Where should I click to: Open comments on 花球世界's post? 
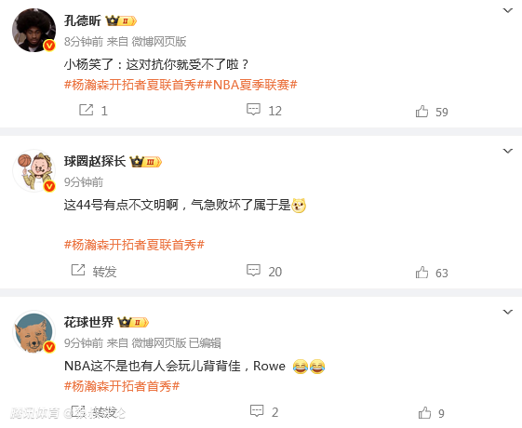[x=257, y=411]
